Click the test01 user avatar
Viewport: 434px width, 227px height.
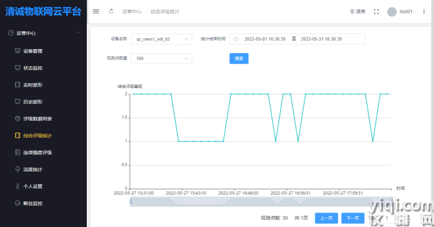[x=392, y=12]
